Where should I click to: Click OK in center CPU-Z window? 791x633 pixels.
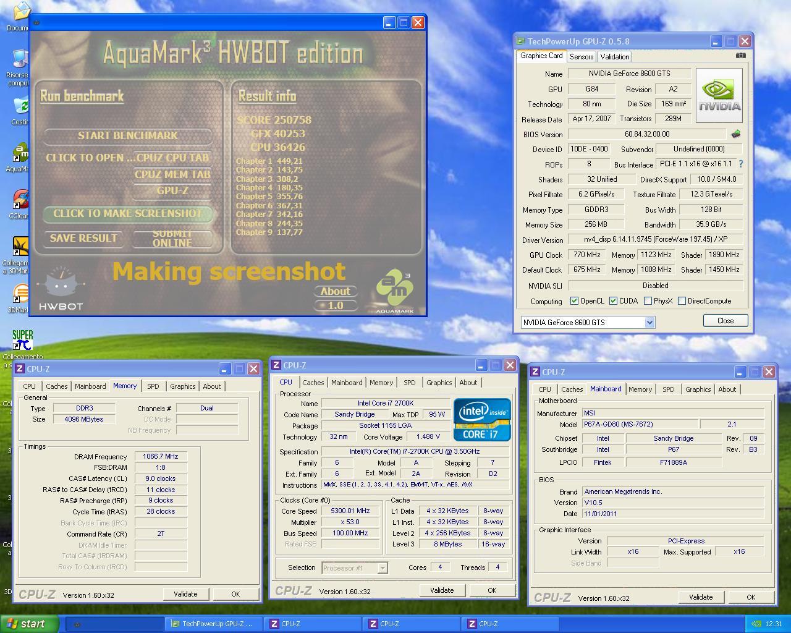click(x=492, y=590)
